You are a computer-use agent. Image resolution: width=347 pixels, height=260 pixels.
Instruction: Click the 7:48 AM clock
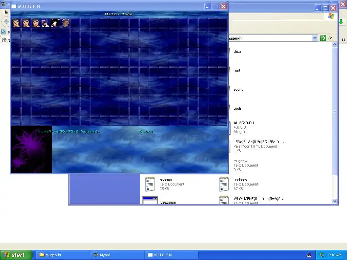[334, 255]
